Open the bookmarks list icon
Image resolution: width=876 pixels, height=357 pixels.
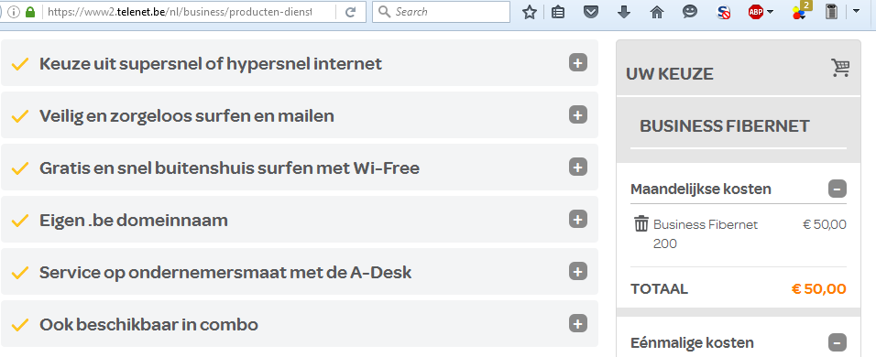pyautogui.click(x=557, y=12)
